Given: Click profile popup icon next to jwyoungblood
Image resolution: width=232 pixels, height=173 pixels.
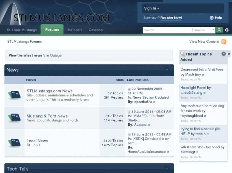Looking at the screenshot, I should point(205,116).
